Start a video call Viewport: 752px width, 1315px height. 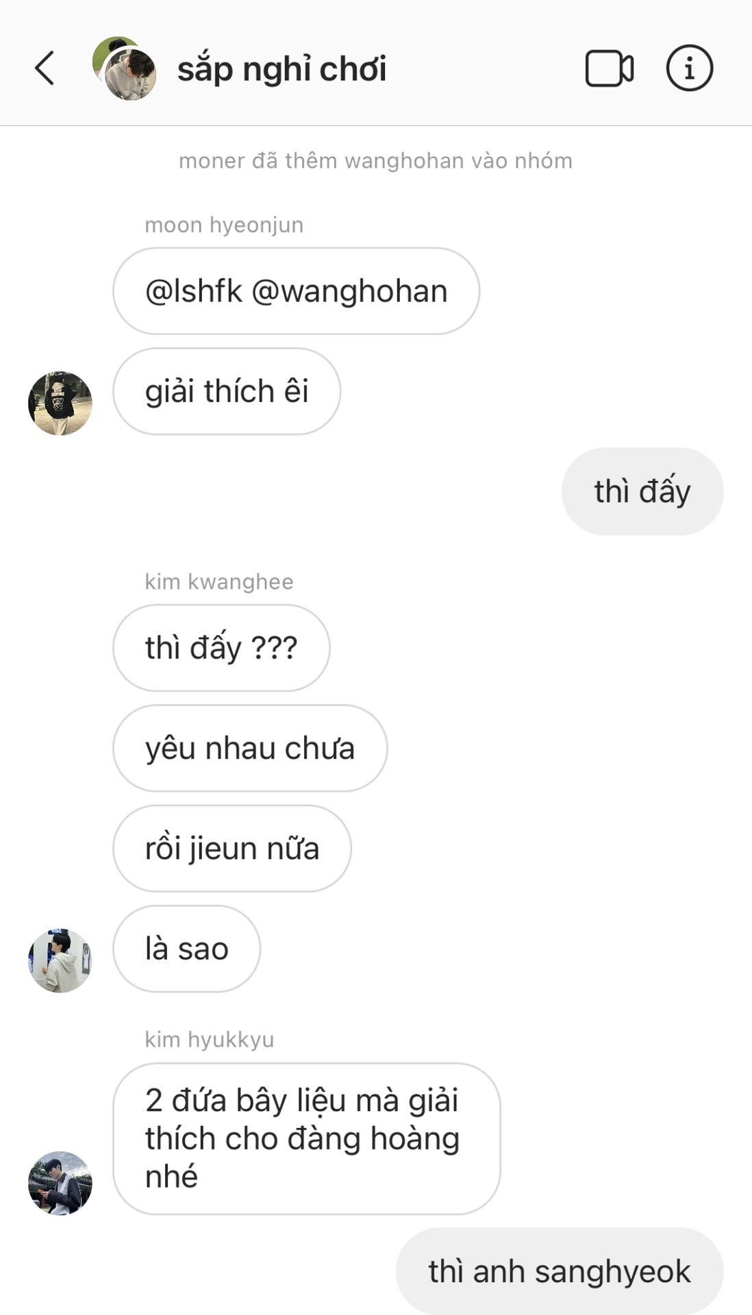(609, 68)
